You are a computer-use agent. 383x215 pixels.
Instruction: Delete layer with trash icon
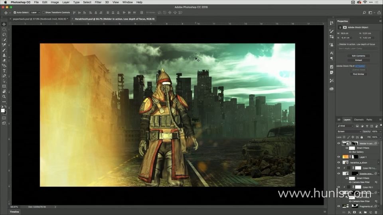click(376, 212)
